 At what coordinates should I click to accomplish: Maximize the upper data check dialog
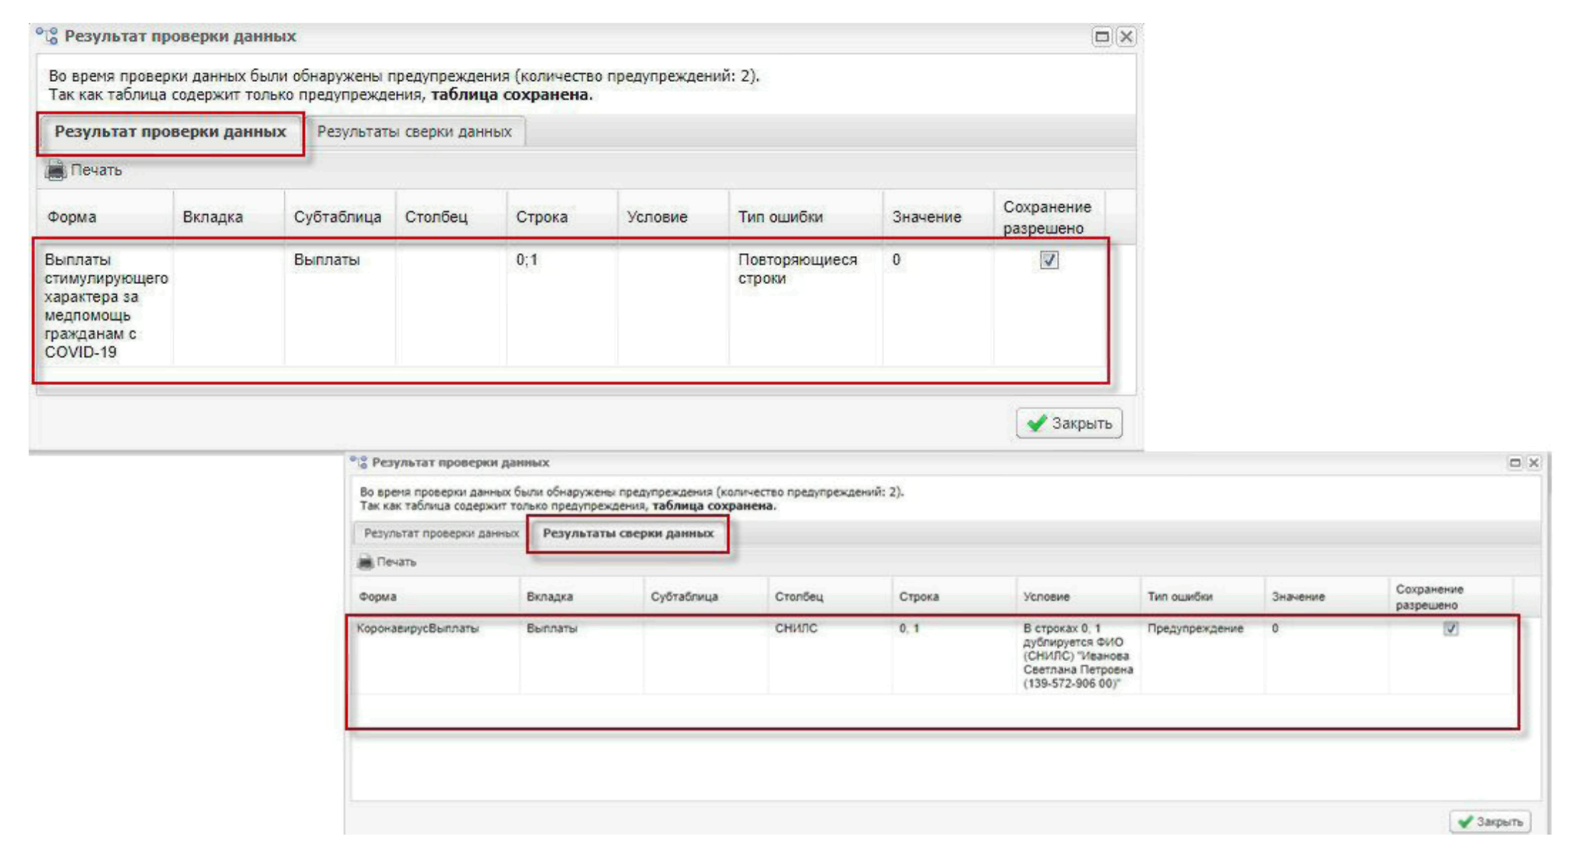1101,37
